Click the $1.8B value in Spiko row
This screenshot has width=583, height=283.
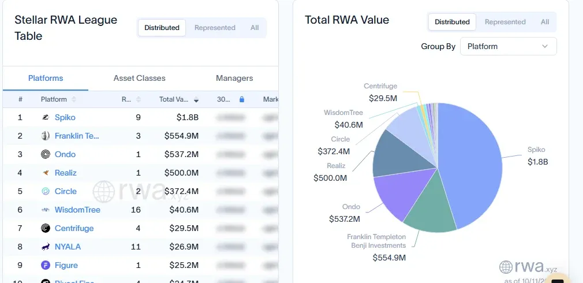[x=188, y=117]
